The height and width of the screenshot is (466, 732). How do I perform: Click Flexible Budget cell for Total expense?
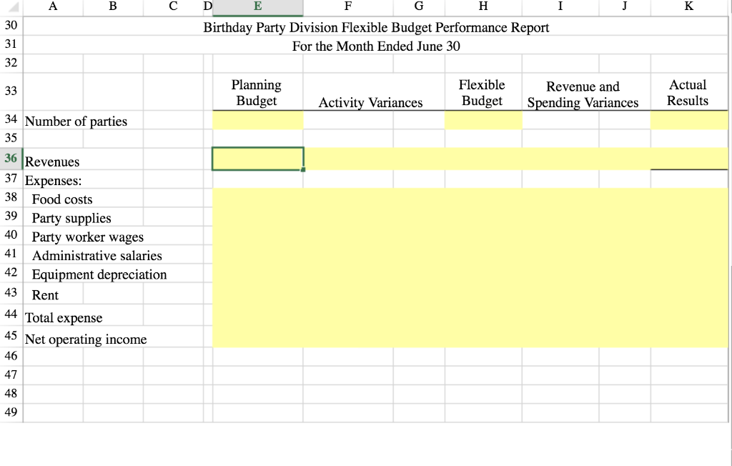483,315
